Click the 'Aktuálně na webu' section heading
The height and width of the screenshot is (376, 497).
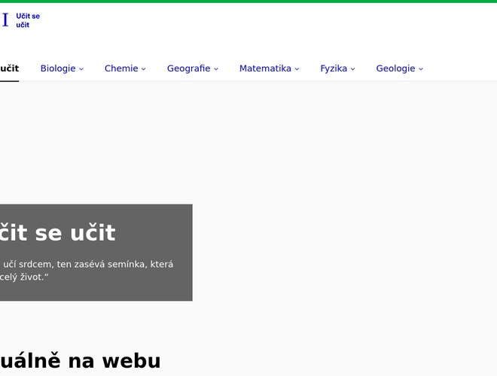click(80, 361)
